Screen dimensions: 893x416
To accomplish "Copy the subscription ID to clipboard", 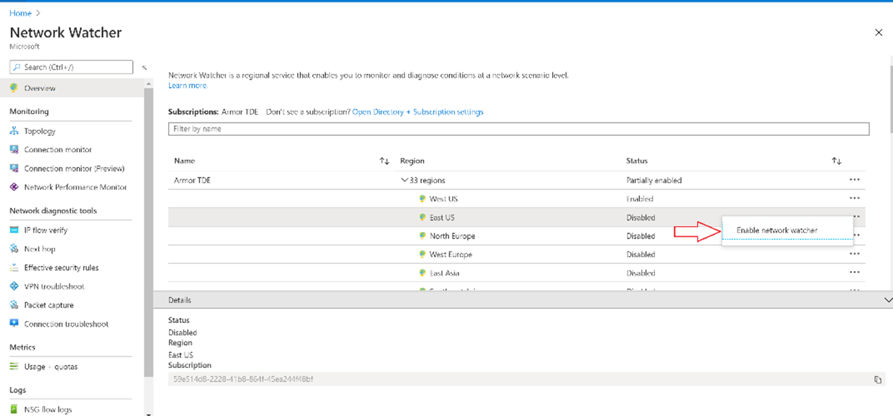I will 878,379.
